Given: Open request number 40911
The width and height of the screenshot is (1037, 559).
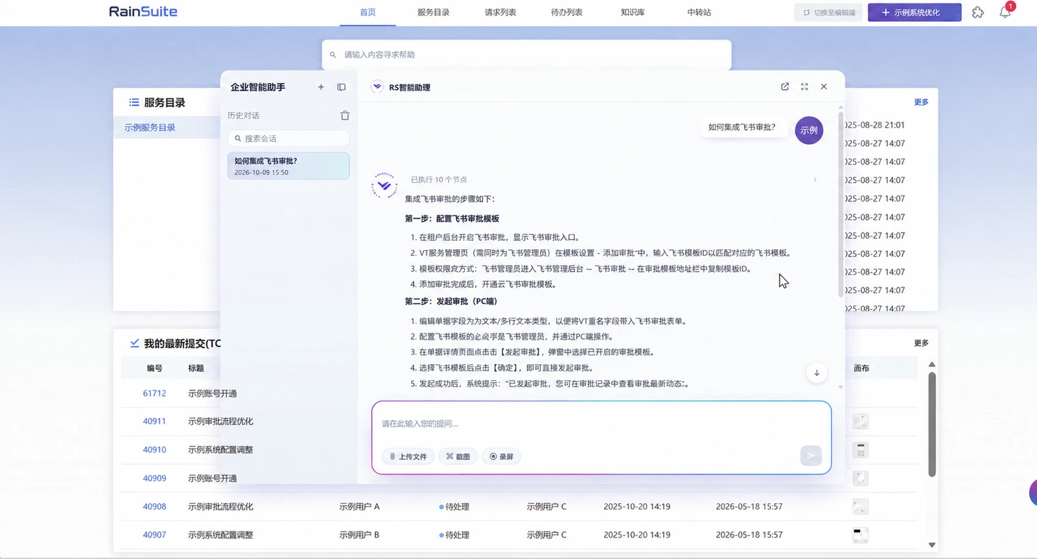Looking at the screenshot, I should (x=154, y=421).
